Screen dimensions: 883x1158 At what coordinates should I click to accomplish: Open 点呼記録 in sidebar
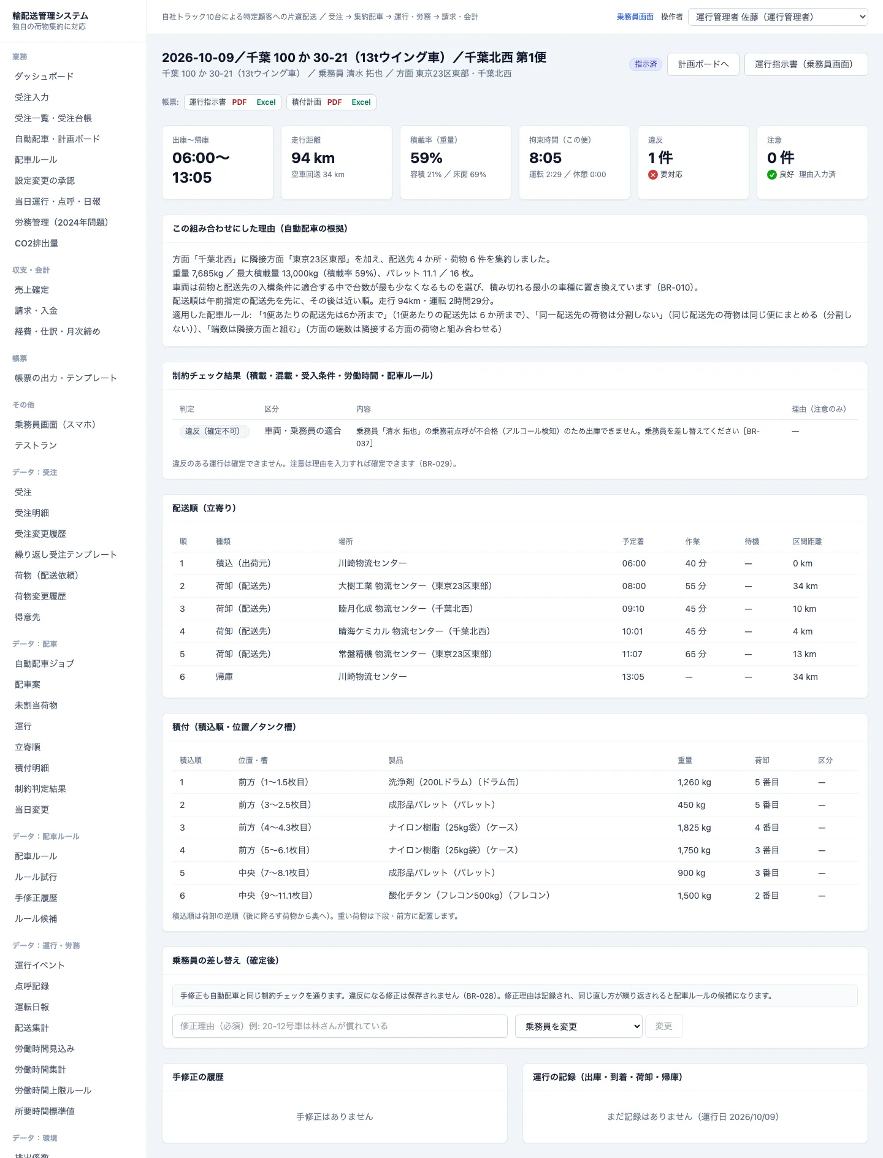tap(32, 986)
